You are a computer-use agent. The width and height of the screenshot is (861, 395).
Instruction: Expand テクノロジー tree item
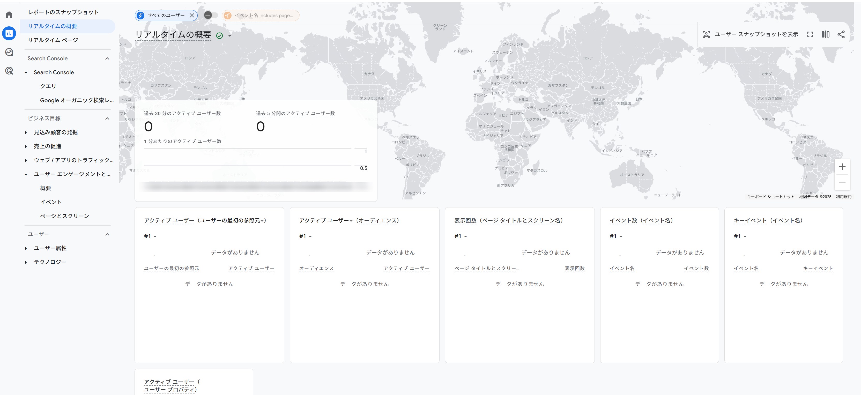pyautogui.click(x=26, y=262)
